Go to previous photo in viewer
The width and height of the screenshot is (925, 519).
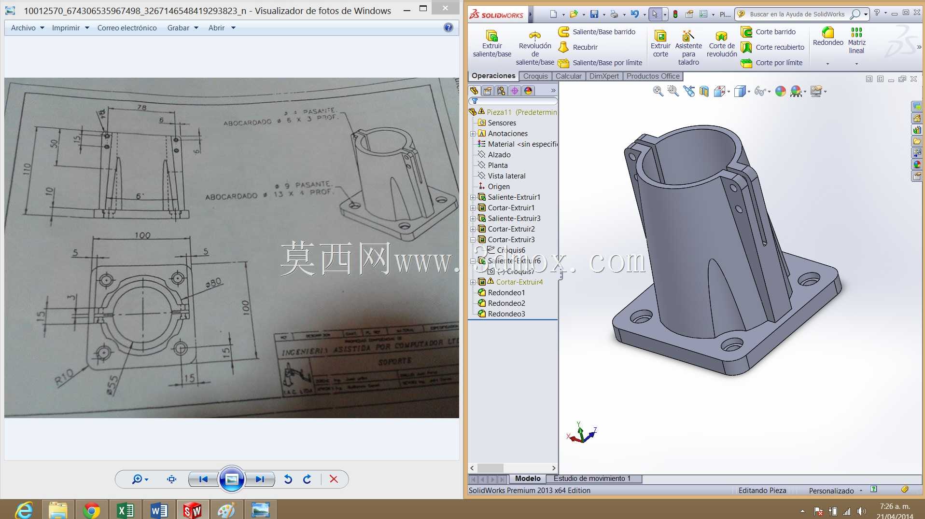[203, 479]
